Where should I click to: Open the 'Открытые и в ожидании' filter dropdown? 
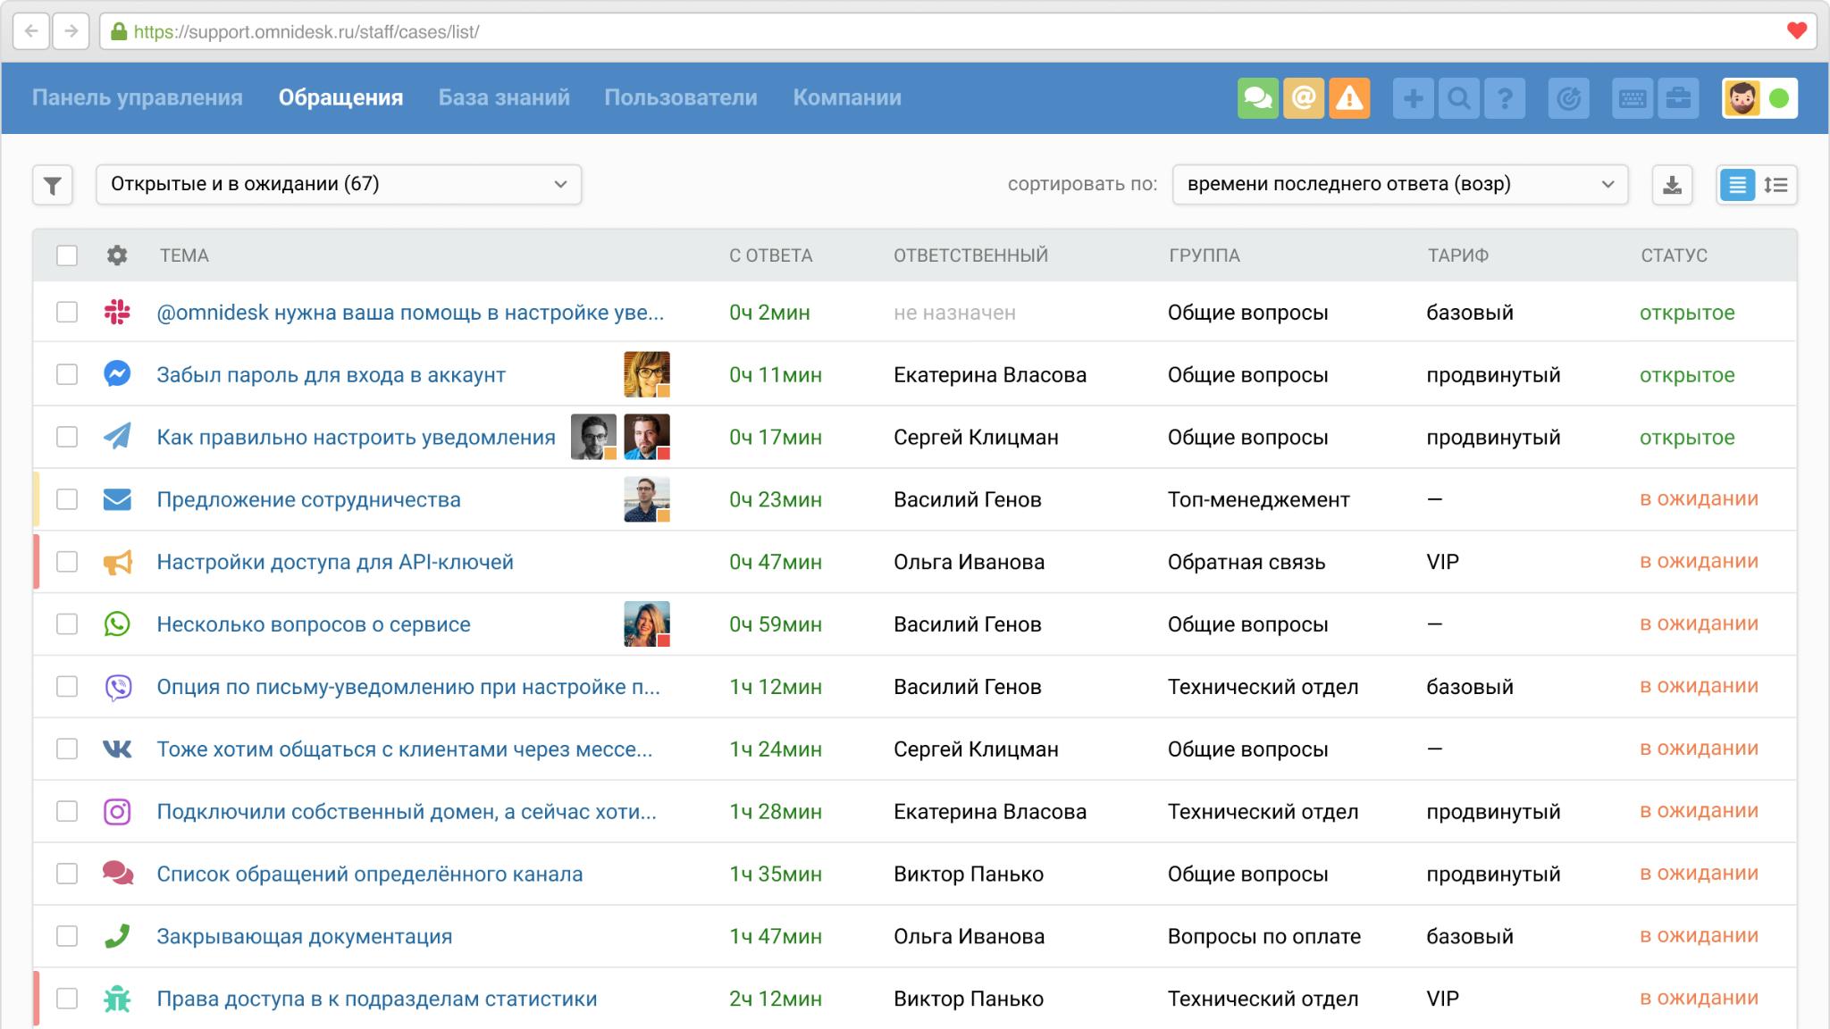340,185
